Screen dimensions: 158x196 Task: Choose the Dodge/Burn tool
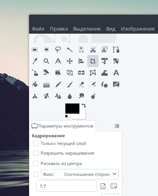(93, 96)
